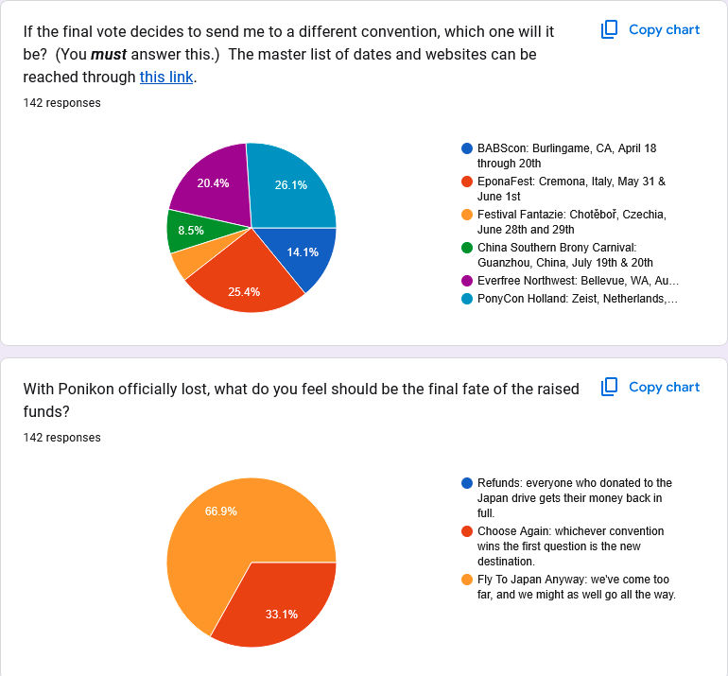728x676 pixels.
Task: Click the teal PonyCon Holland legend dot
Action: (x=467, y=299)
